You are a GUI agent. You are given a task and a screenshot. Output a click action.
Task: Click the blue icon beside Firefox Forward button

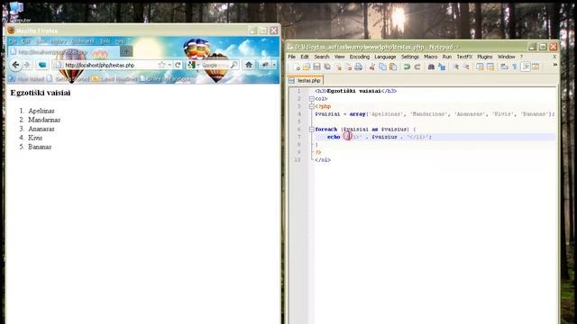pos(42,65)
